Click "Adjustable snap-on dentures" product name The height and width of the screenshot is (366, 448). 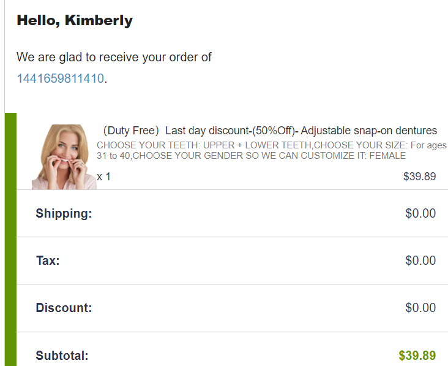(369, 131)
